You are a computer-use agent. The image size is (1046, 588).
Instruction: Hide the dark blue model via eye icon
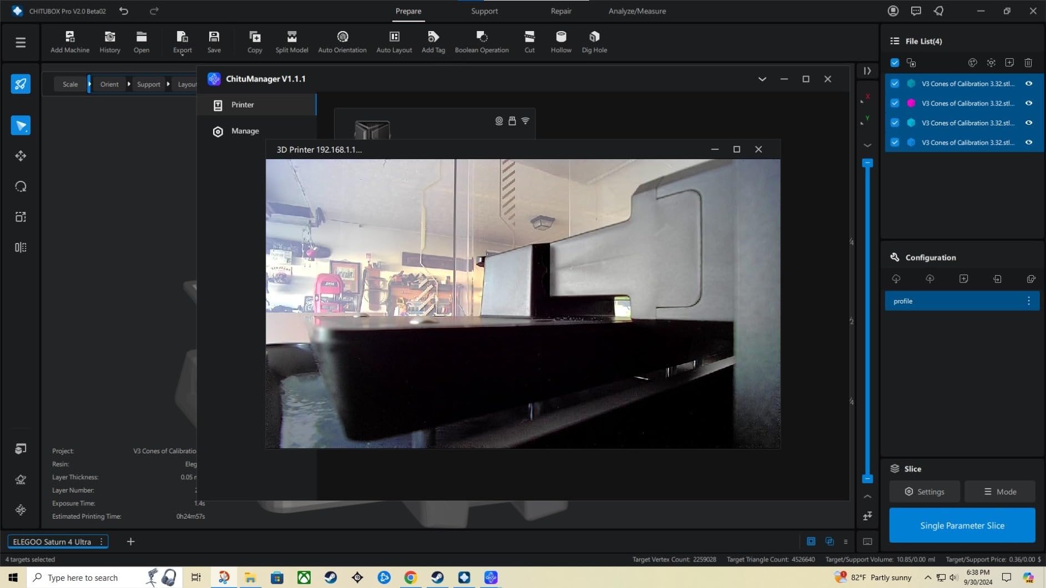[1029, 143]
